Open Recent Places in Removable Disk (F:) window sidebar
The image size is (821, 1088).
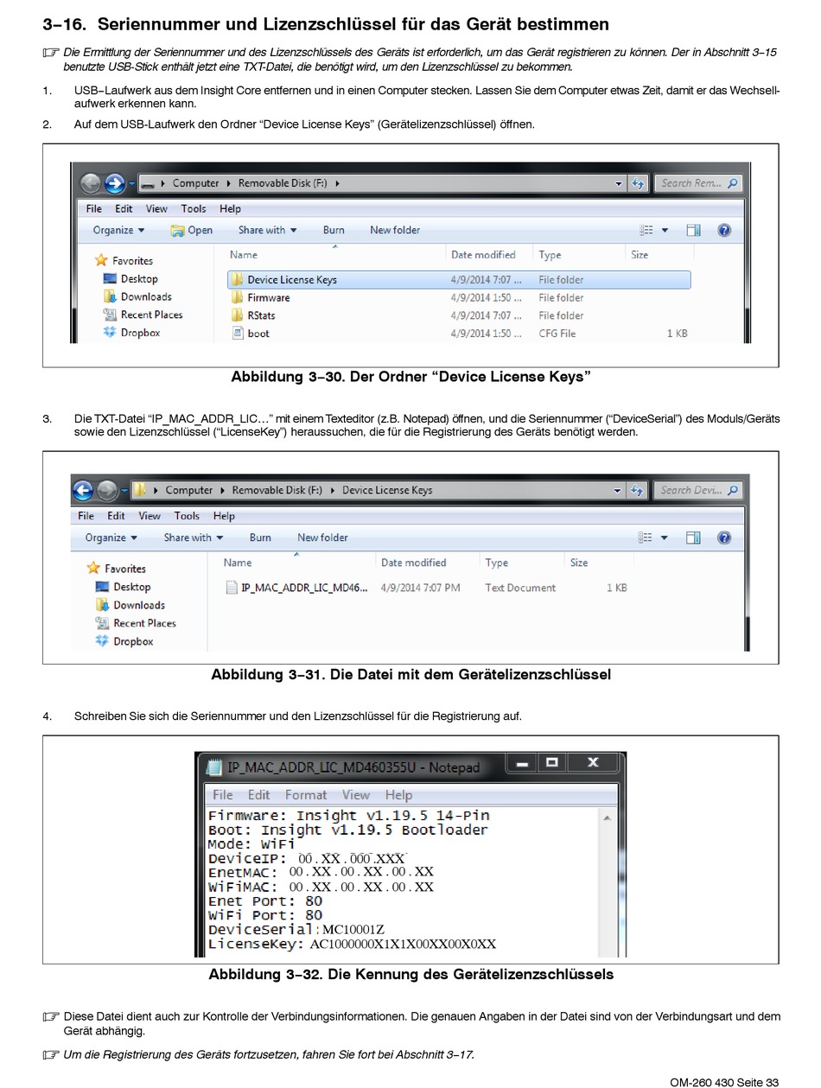coord(143,315)
